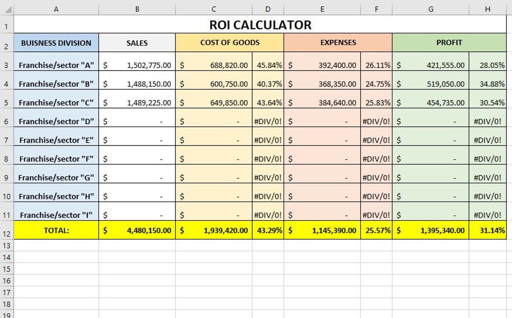Click the PROFIT header cell
512x318 pixels.
click(x=449, y=43)
